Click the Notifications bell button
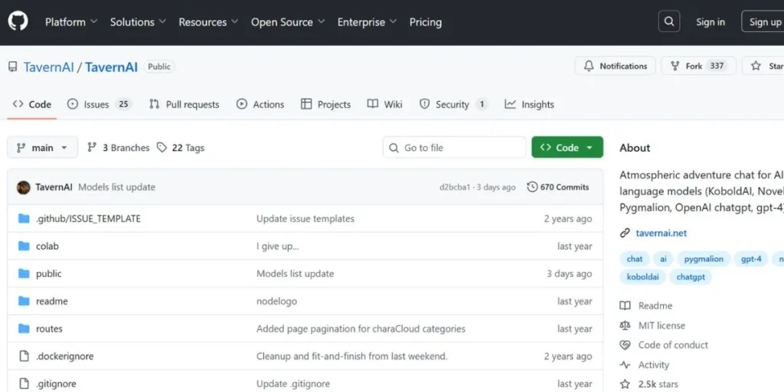 [x=616, y=66]
